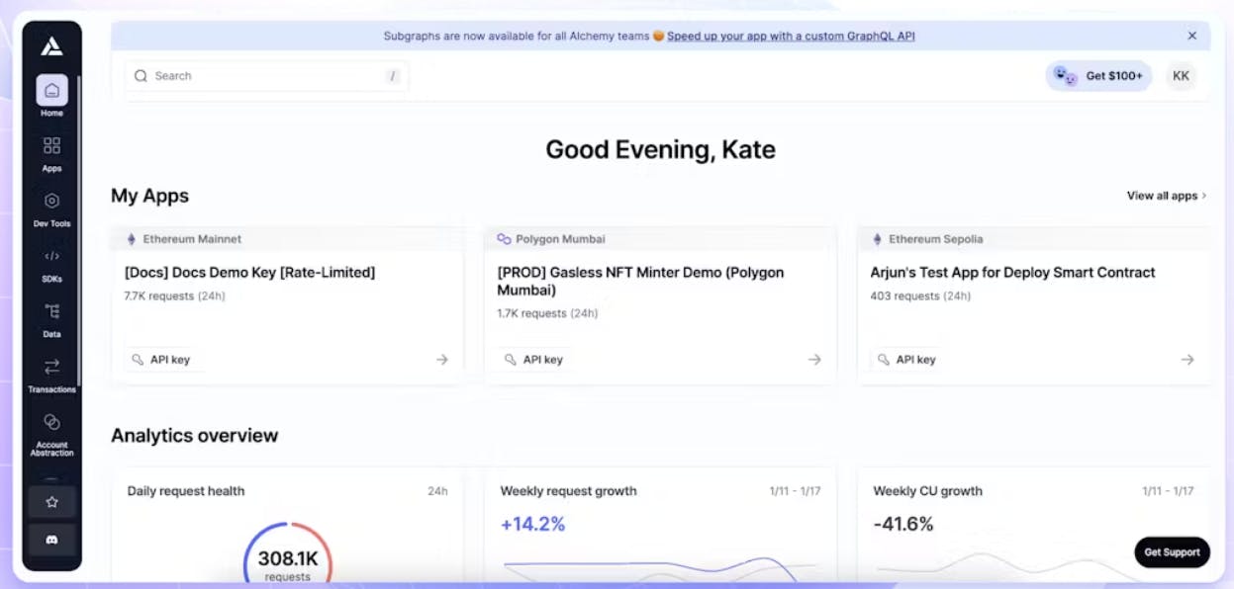Open Account Abstraction in the sidebar

tap(51, 434)
